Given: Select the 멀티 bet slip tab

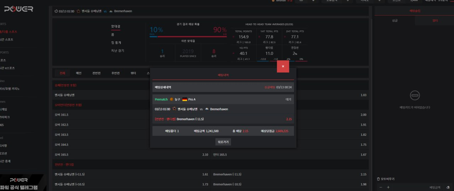Looking at the screenshot, I should click(435, 21).
